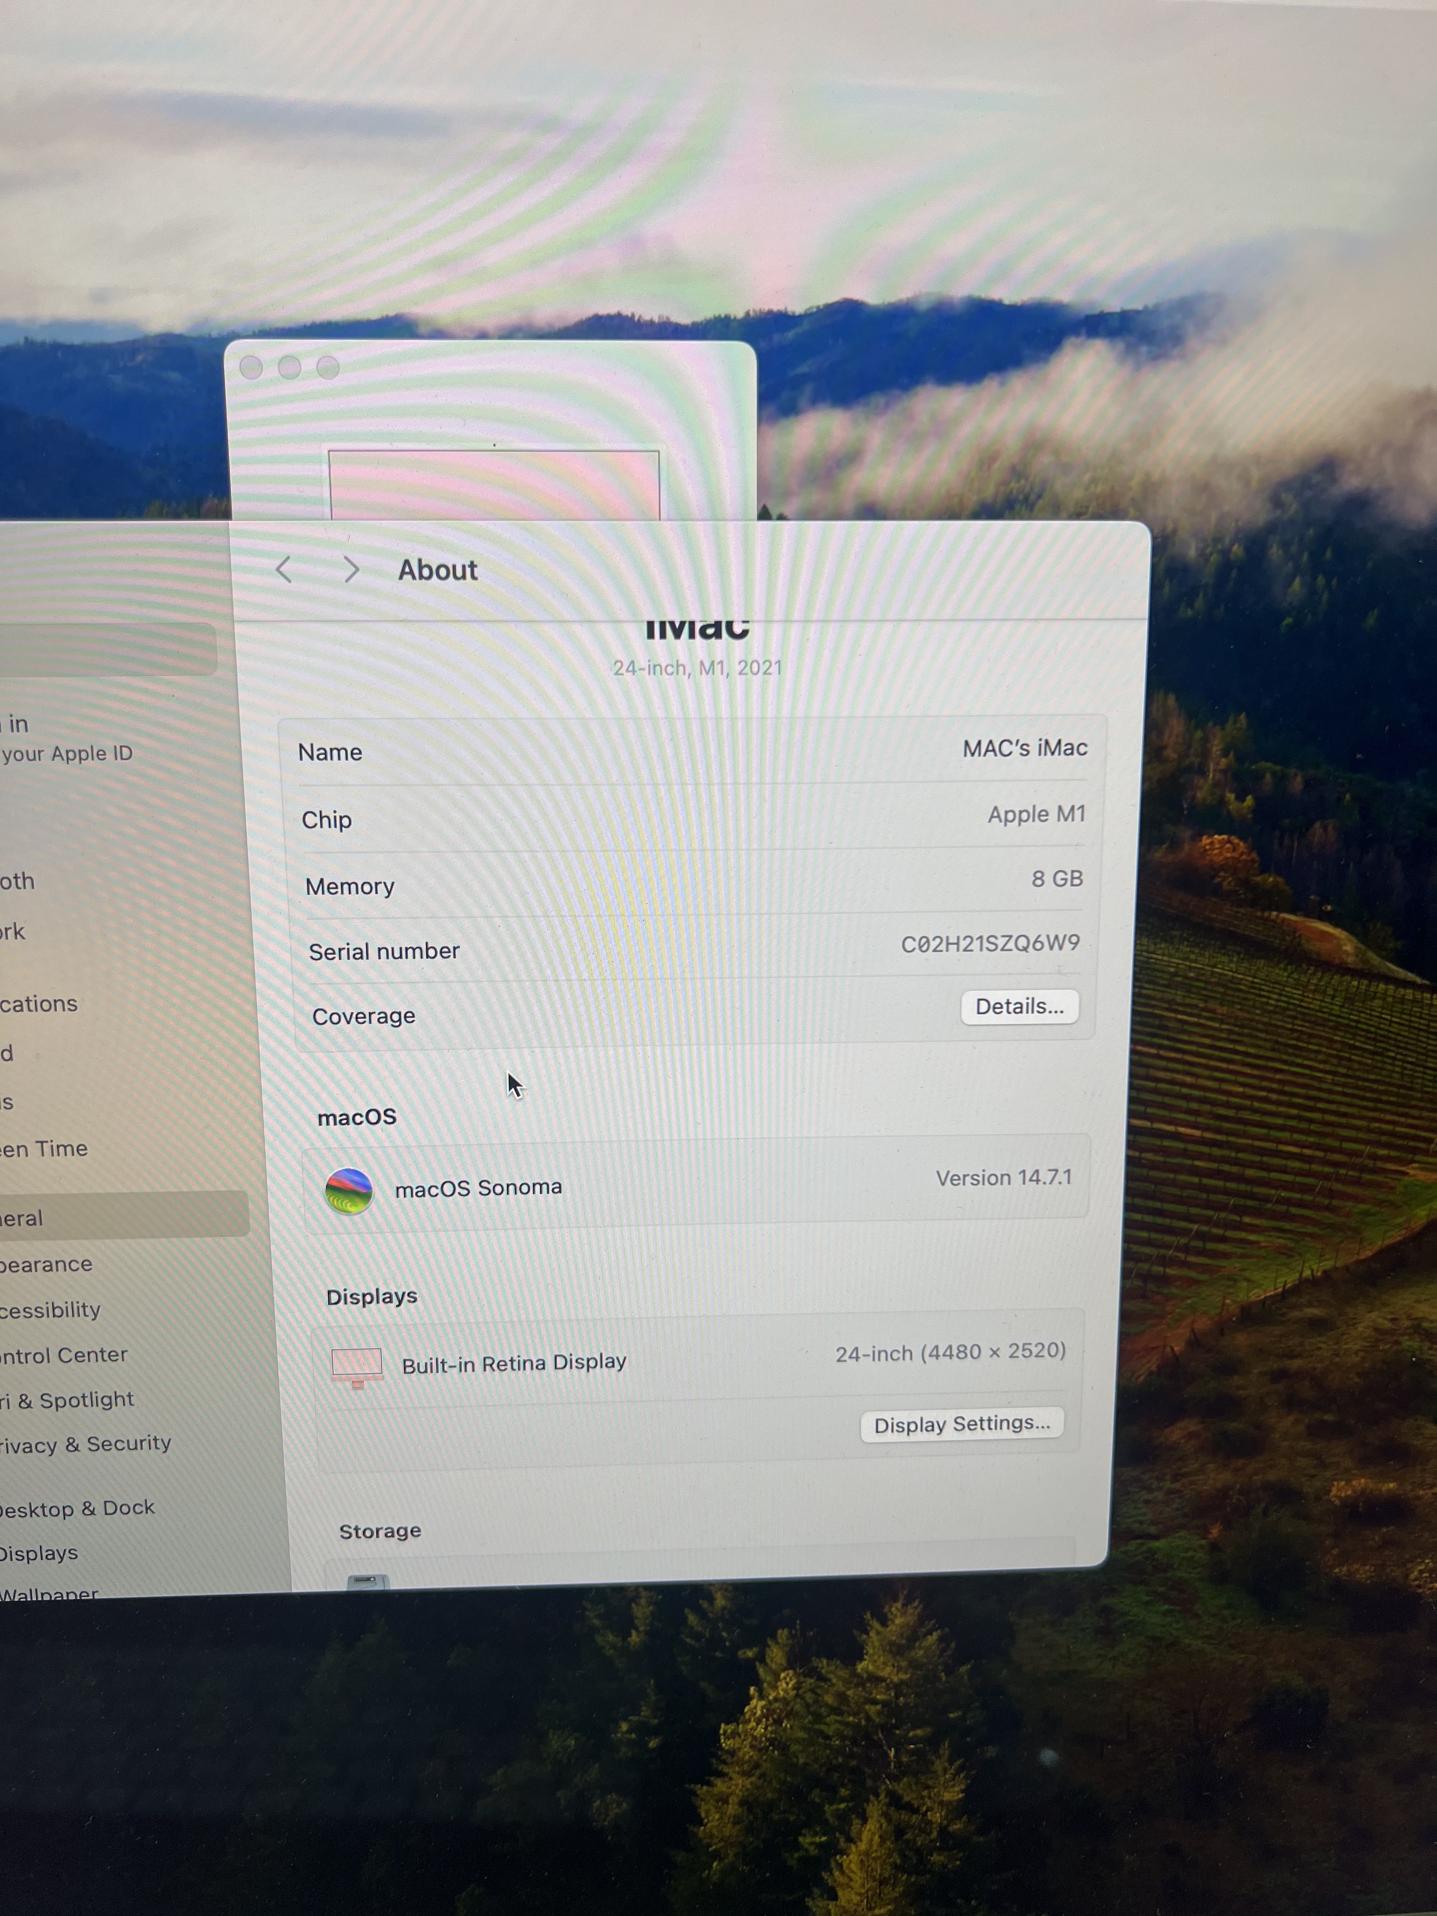This screenshot has width=1437, height=1916.
Task: Click the MAC's iMac name field
Action: (x=1024, y=747)
